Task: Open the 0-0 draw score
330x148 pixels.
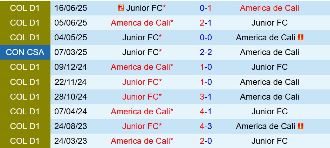Action: [x=206, y=38]
